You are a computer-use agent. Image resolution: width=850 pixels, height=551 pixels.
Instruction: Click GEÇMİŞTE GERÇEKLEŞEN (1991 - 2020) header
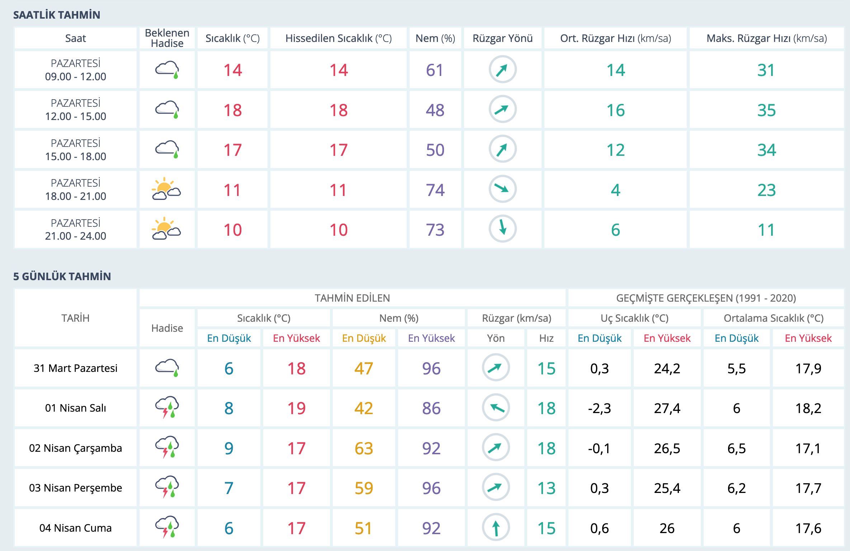[x=706, y=298]
